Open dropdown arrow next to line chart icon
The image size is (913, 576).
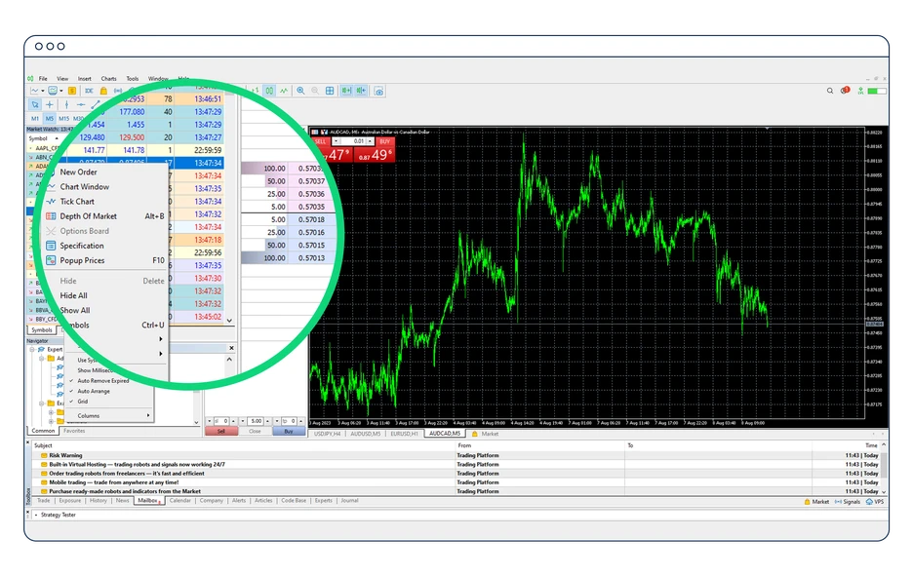coord(43,91)
